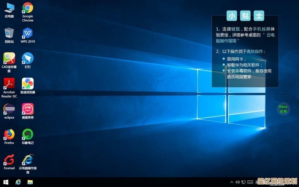Open the Windows Start menu
Screen dimensions: 299x187
coord(6,182)
